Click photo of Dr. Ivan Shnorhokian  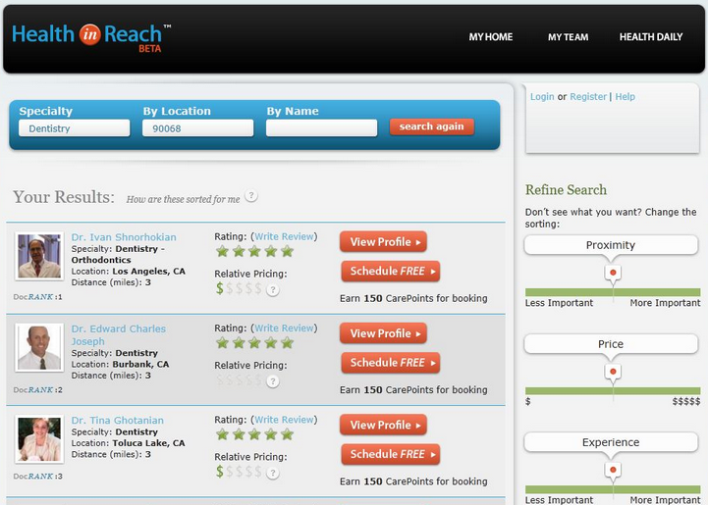pyautogui.click(x=39, y=256)
